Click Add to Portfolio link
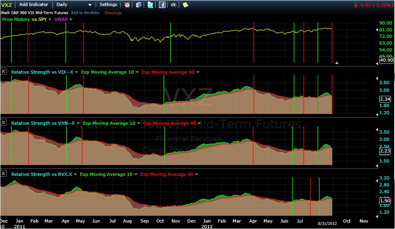This screenshot has height=229, width=395. tap(85, 12)
